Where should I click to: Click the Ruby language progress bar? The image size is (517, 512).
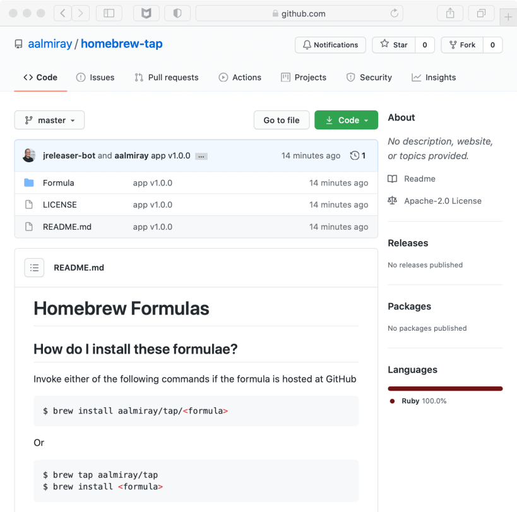click(445, 389)
